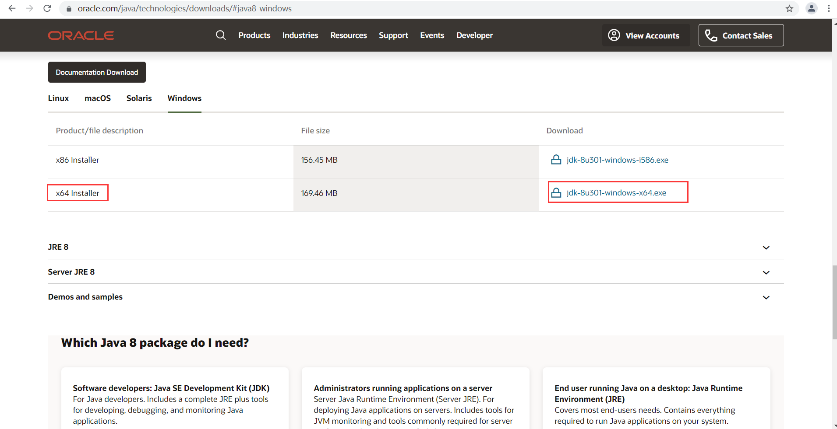Click the Contact Sales button
Image resolution: width=837 pixels, height=429 pixels.
(x=741, y=35)
